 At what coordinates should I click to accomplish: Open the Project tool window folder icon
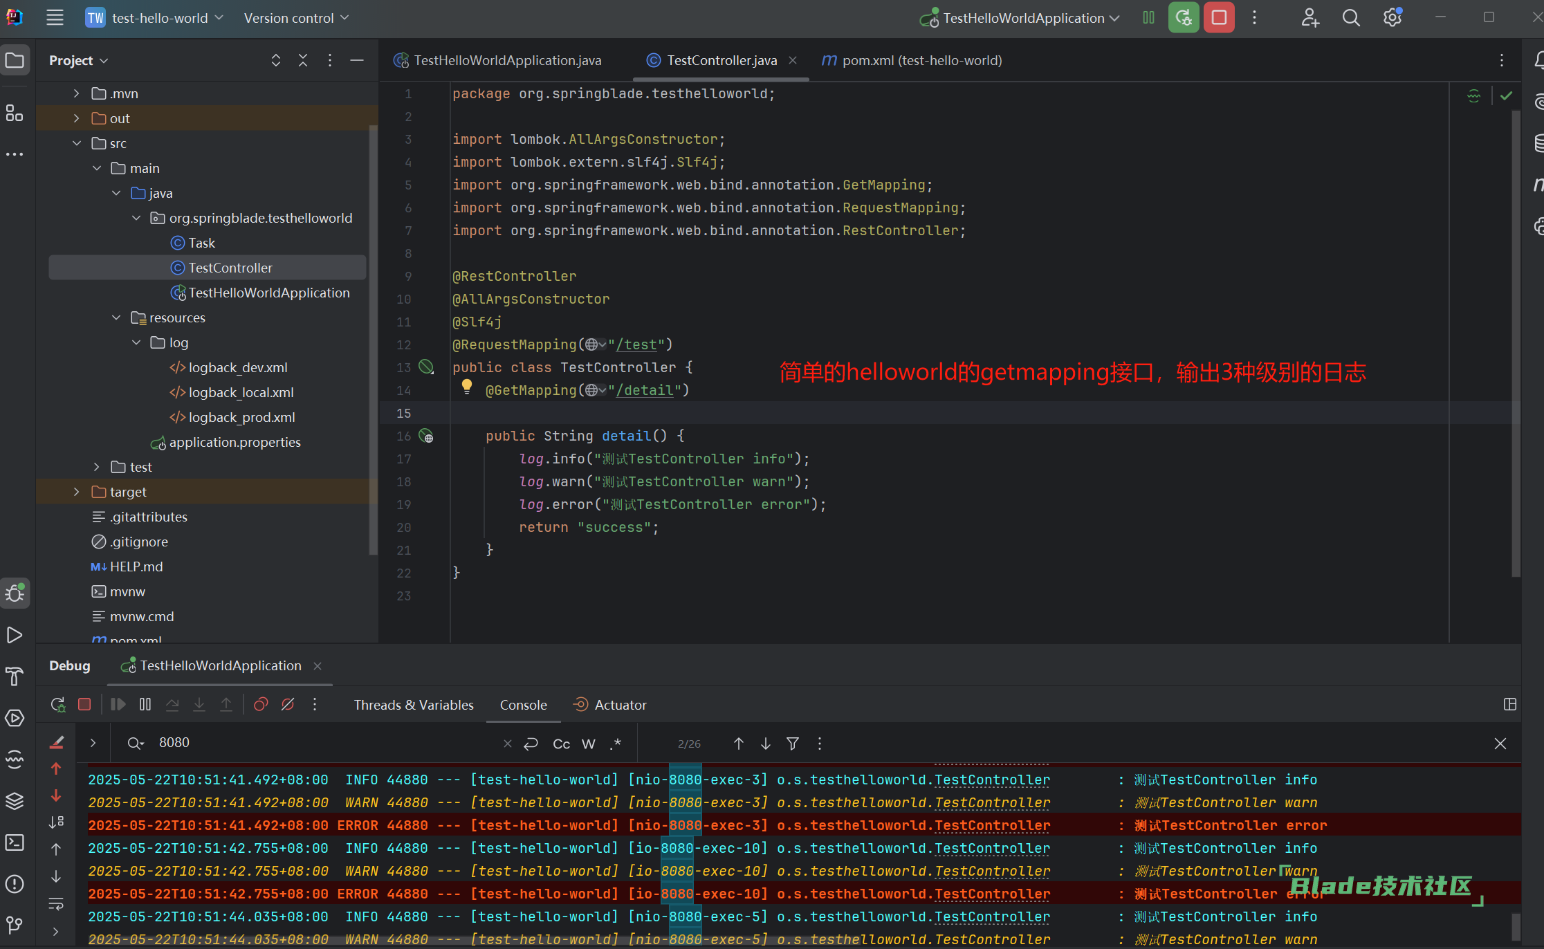pos(15,60)
